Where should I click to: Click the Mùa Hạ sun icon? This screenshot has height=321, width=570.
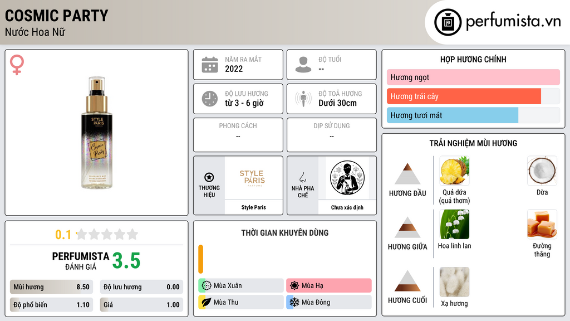(x=294, y=285)
